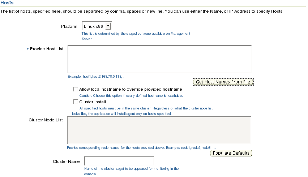
Task: Click the Hosts section heading
Action: pos(7,3)
